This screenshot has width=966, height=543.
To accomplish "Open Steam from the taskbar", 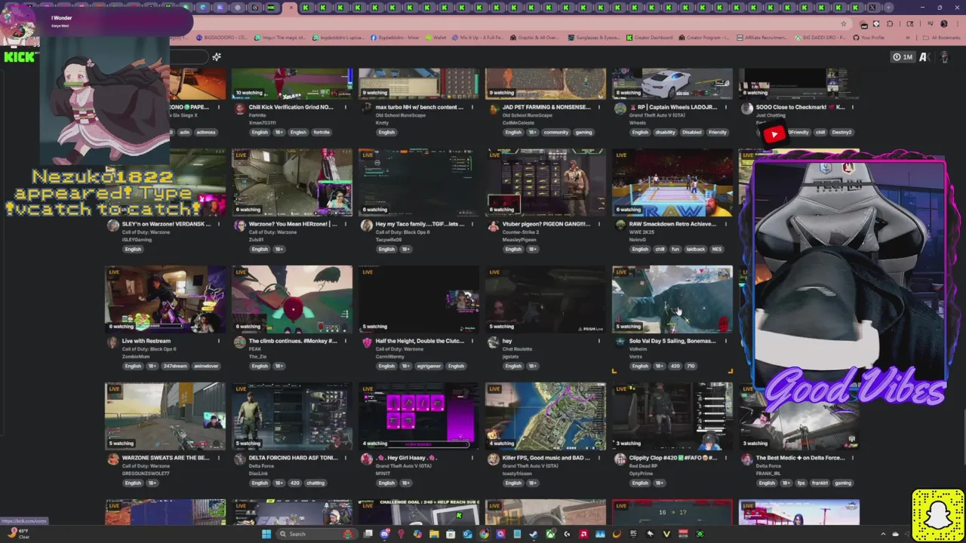I will click(x=534, y=534).
